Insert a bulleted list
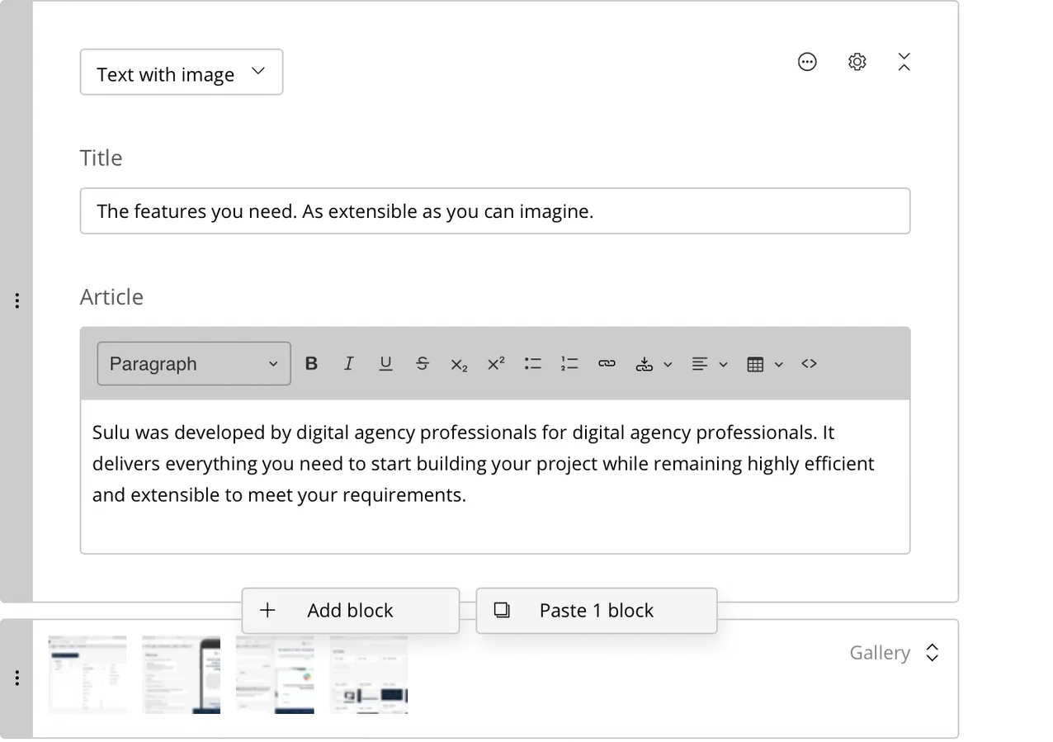 [532, 364]
